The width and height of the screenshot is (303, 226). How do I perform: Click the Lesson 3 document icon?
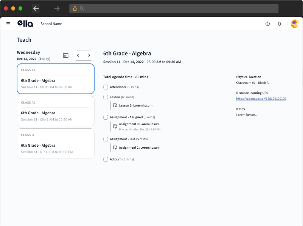115,105
